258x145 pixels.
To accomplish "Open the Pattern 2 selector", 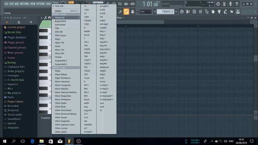I will (x=166, y=12).
